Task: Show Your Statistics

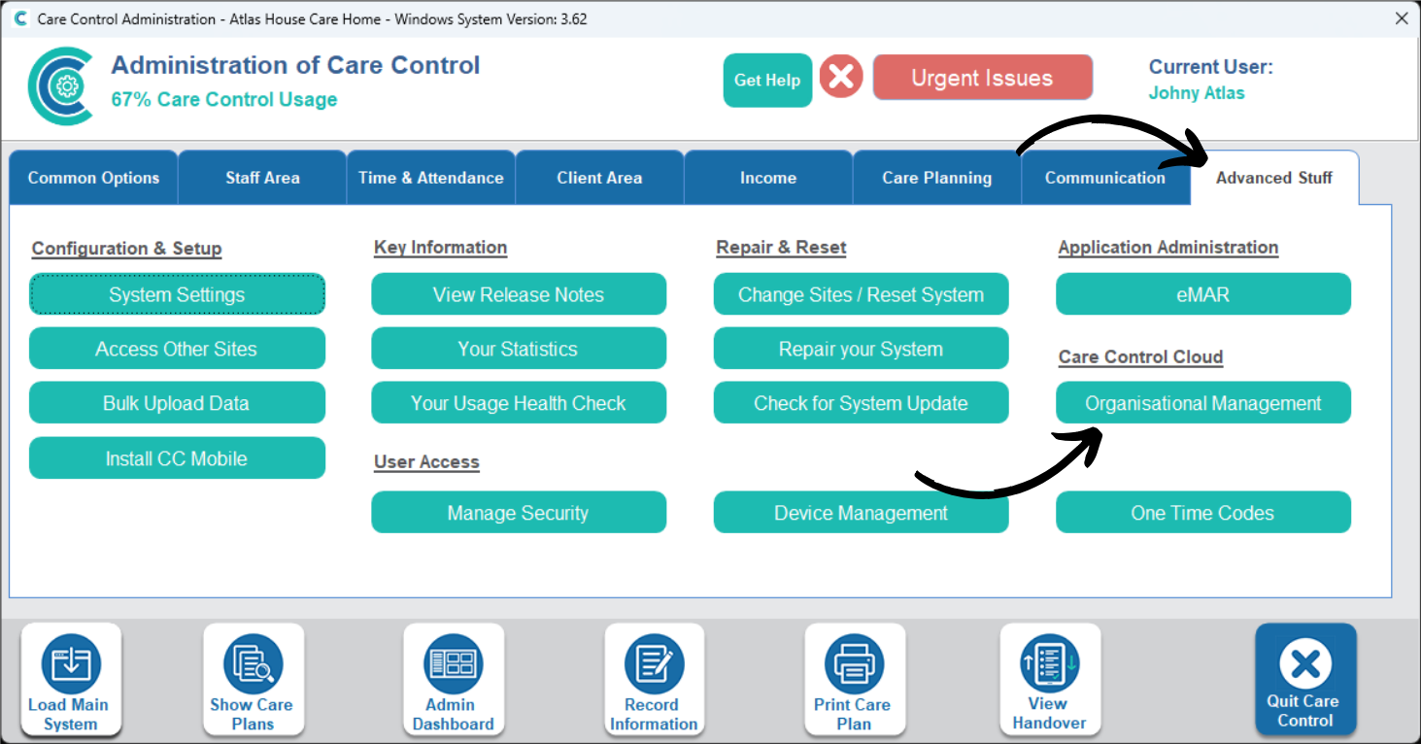Action: click(x=519, y=349)
